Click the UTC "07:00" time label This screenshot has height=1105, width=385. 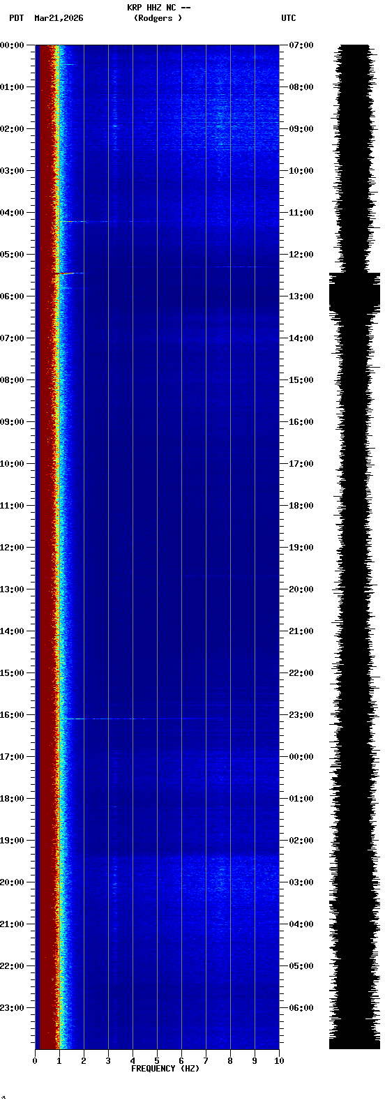(x=301, y=45)
